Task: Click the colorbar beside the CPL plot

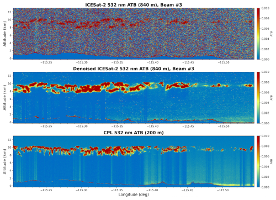Action: (x=258, y=161)
